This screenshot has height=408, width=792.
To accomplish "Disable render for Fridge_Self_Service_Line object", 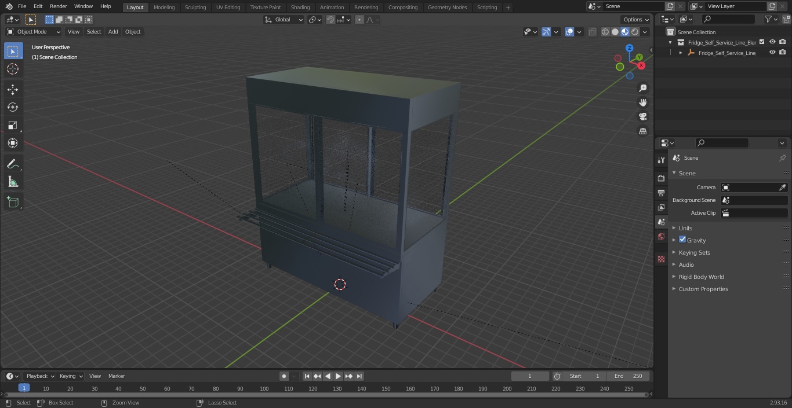I will point(783,53).
